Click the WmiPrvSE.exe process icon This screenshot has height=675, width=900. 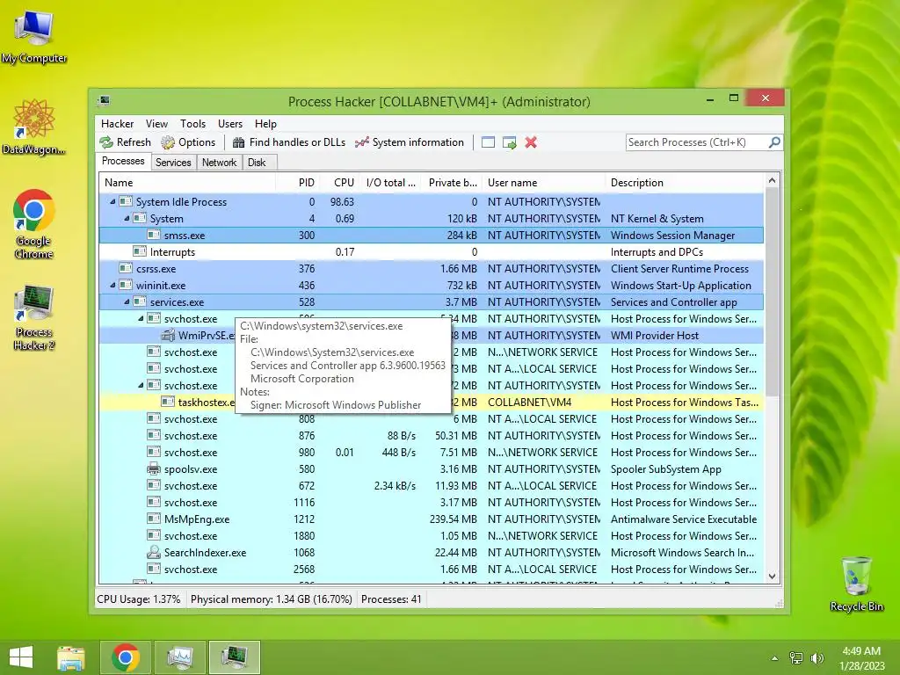[168, 335]
